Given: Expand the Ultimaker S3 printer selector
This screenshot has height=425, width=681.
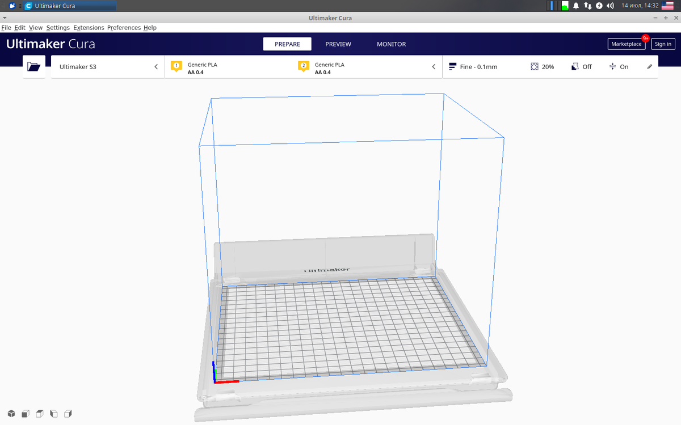Looking at the screenshot, I should coord(108,67).
